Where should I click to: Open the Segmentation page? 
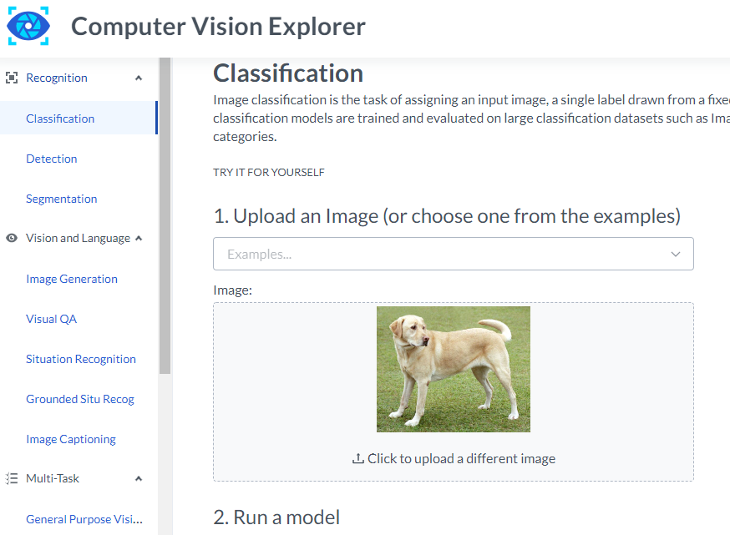[62, 199]
